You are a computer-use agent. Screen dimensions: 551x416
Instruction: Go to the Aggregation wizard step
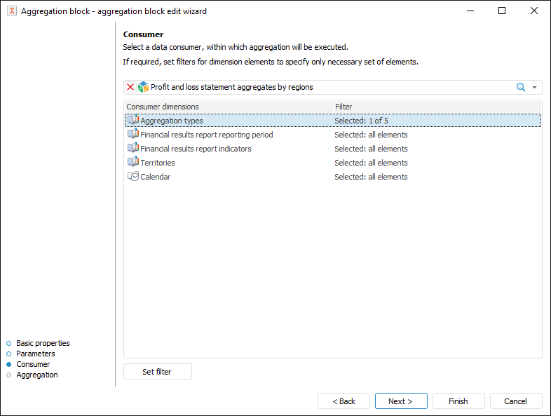(x=36, y=375)
